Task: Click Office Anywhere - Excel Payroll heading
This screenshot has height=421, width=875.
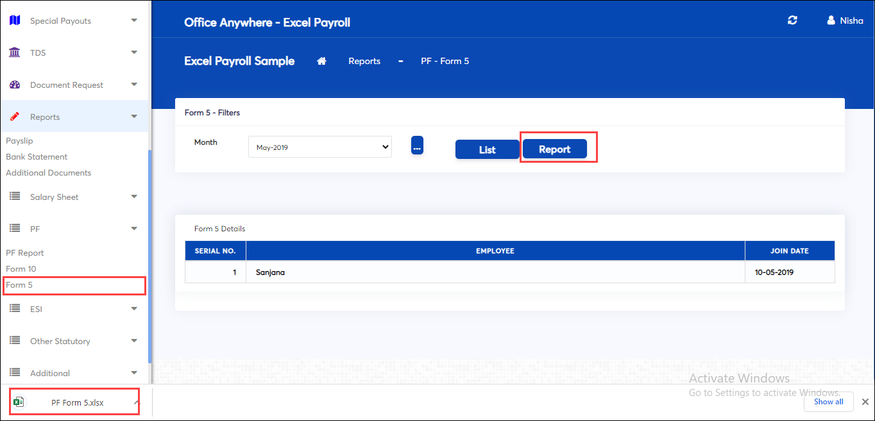Action: (x=267, y=22)
